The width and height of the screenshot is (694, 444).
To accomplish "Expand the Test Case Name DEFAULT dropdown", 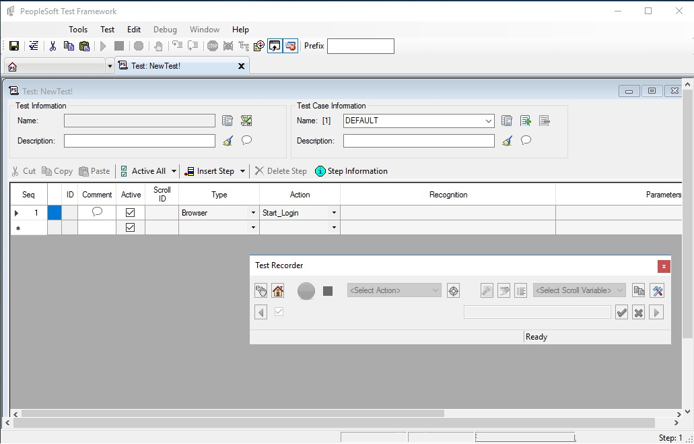I will 489,121.
